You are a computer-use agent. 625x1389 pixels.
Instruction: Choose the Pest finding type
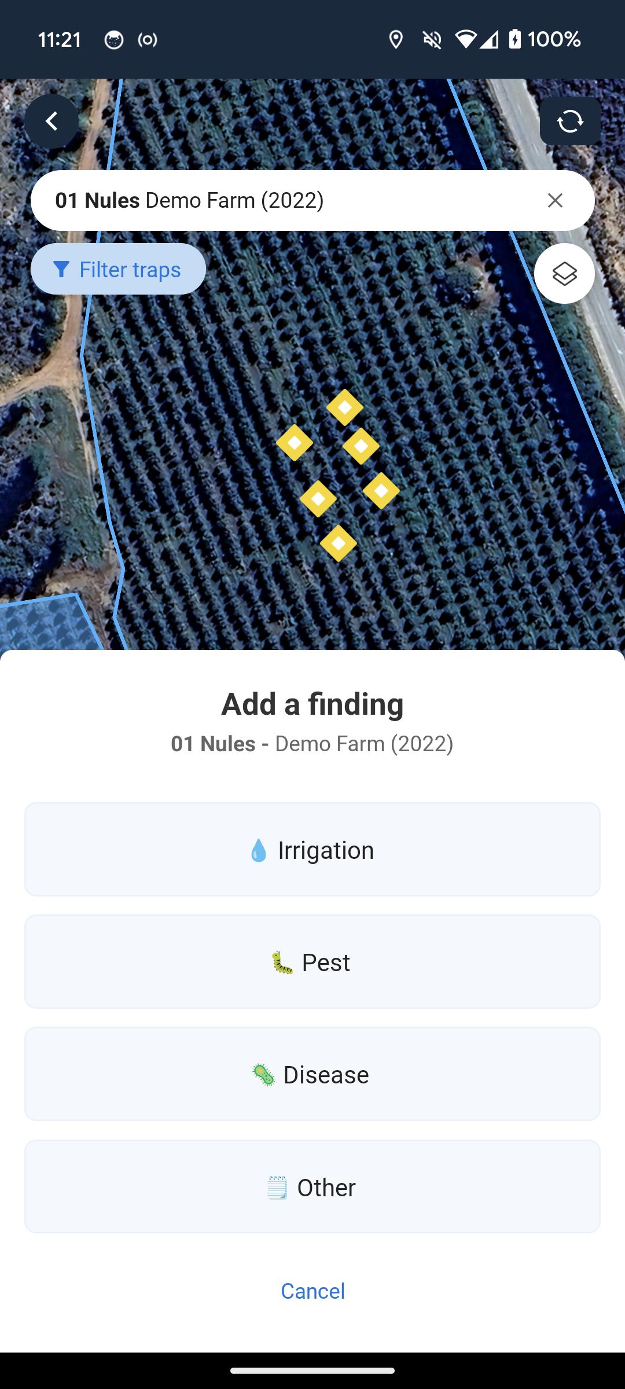[312, 962]
